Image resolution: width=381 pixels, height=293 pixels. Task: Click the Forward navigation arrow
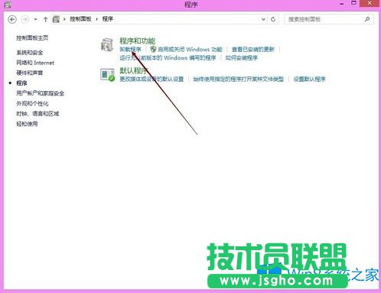click(x=24, y=19)
